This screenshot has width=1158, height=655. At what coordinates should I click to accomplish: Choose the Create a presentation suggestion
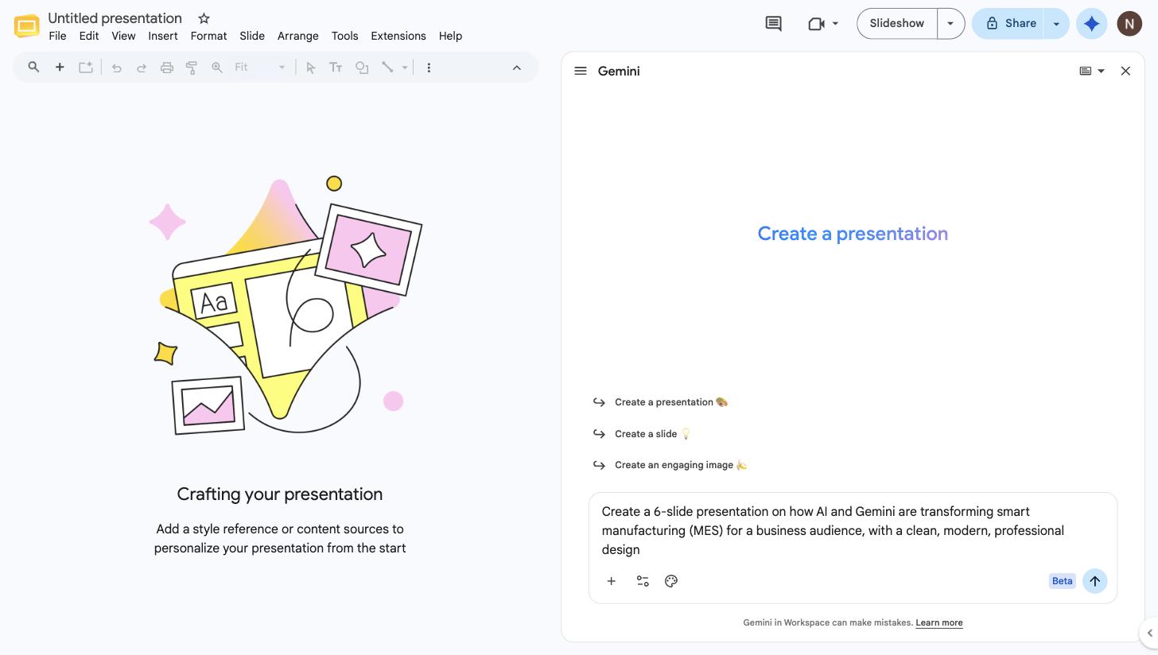point(660,402)
